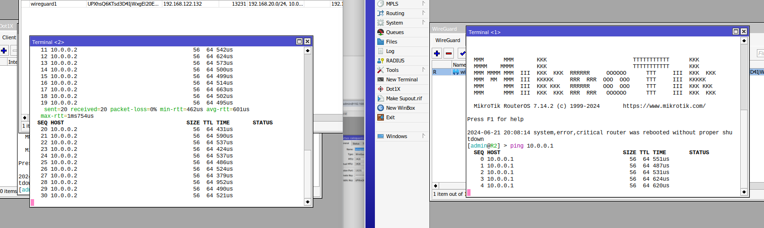
Task: Open Dot1X using its icon
Action: coord(381,89)
